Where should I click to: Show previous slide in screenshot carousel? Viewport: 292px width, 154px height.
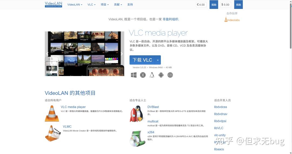click(47, 54)
